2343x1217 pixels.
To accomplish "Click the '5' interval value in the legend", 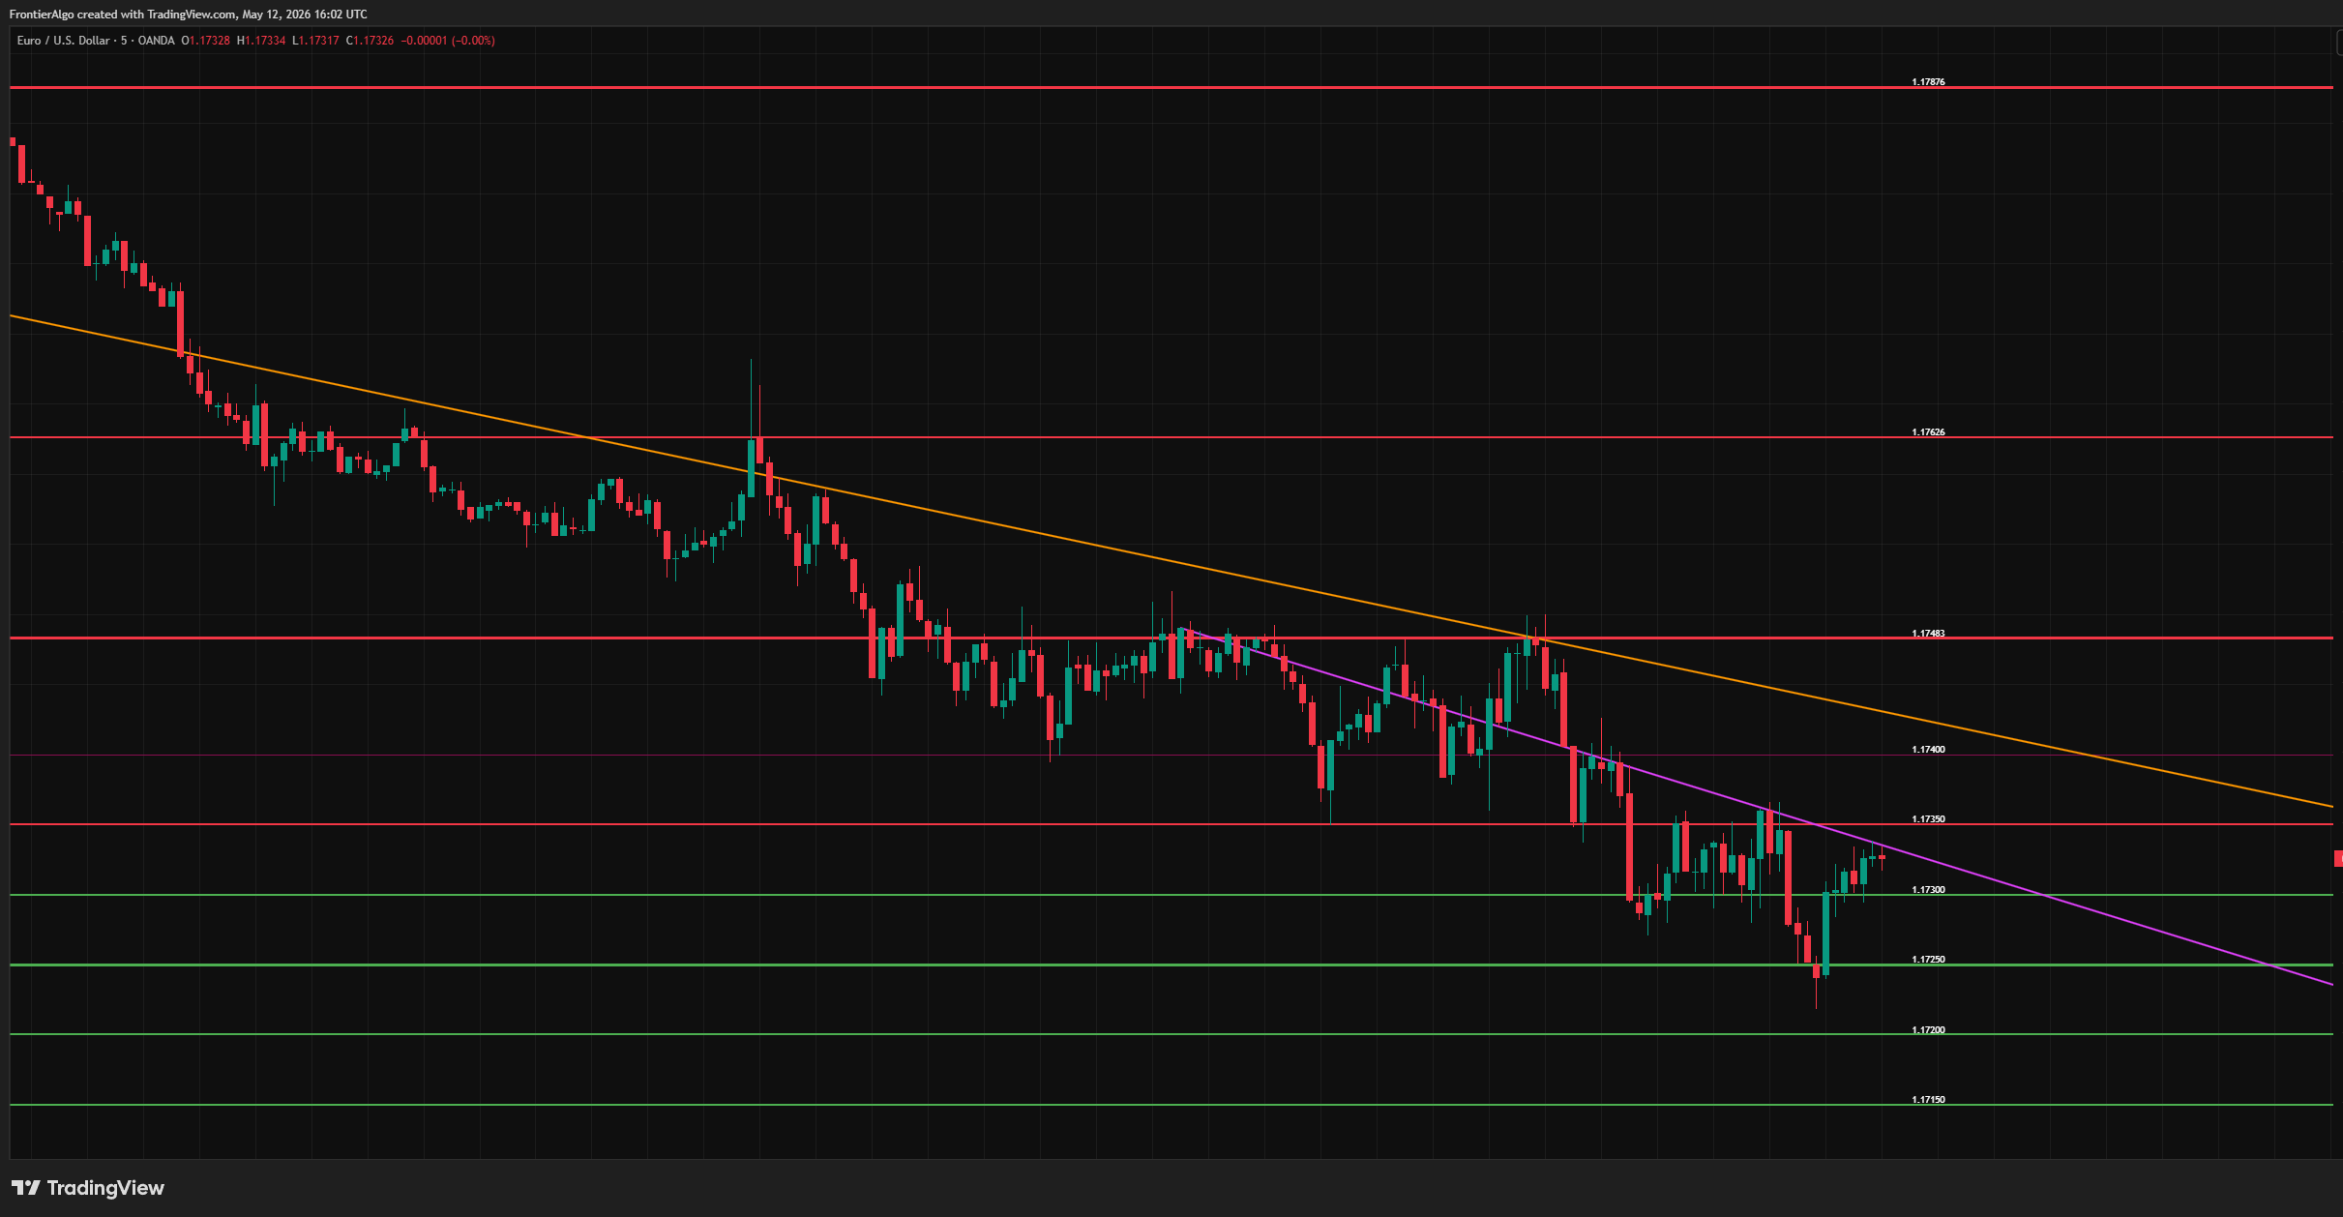I will tap(124, 41).
